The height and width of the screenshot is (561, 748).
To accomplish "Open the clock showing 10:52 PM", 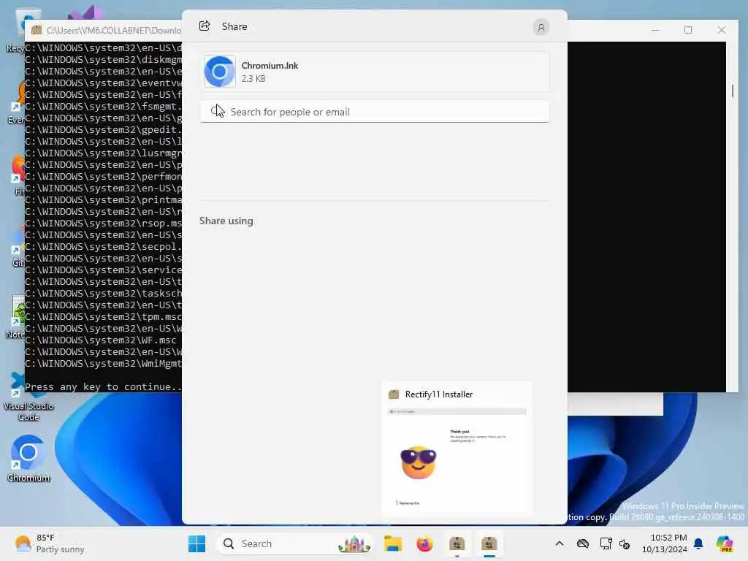I will tap(664, 543).
